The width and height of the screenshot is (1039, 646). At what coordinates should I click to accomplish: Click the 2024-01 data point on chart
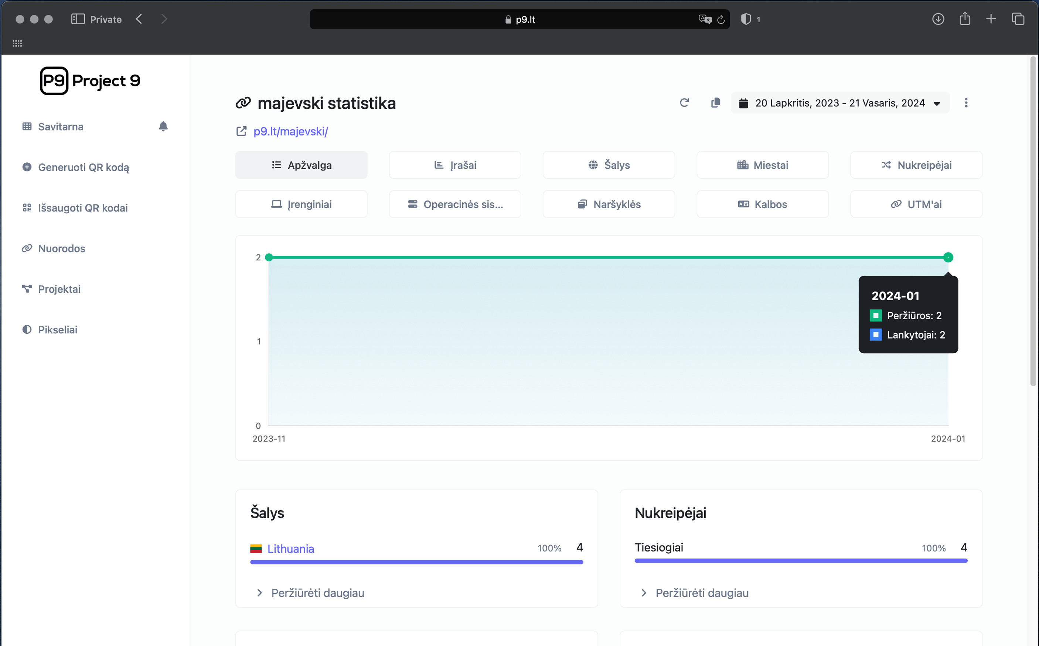(948, 257)
